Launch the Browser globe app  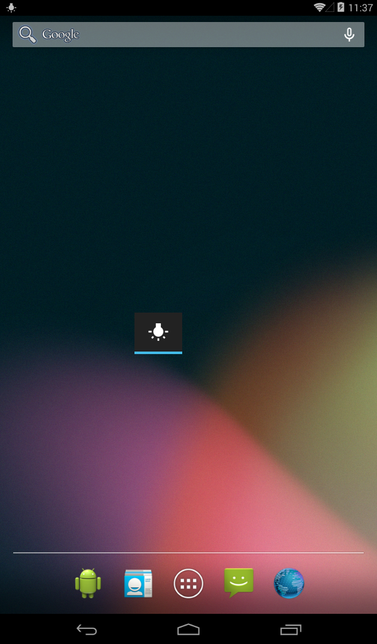tap(289, 583)
